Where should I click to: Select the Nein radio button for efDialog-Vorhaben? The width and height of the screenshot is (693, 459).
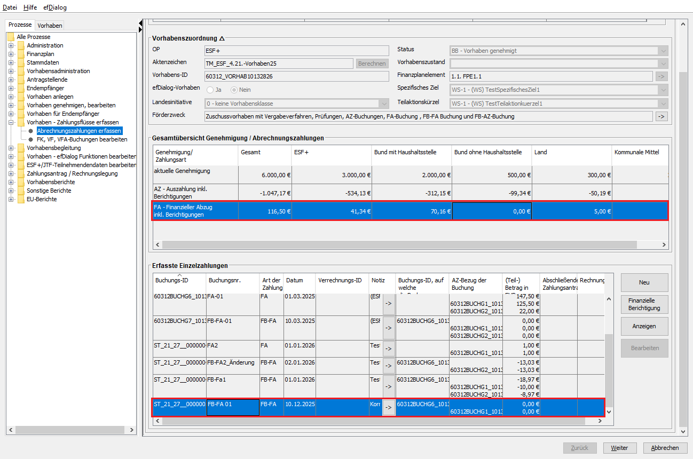point(234,90)
